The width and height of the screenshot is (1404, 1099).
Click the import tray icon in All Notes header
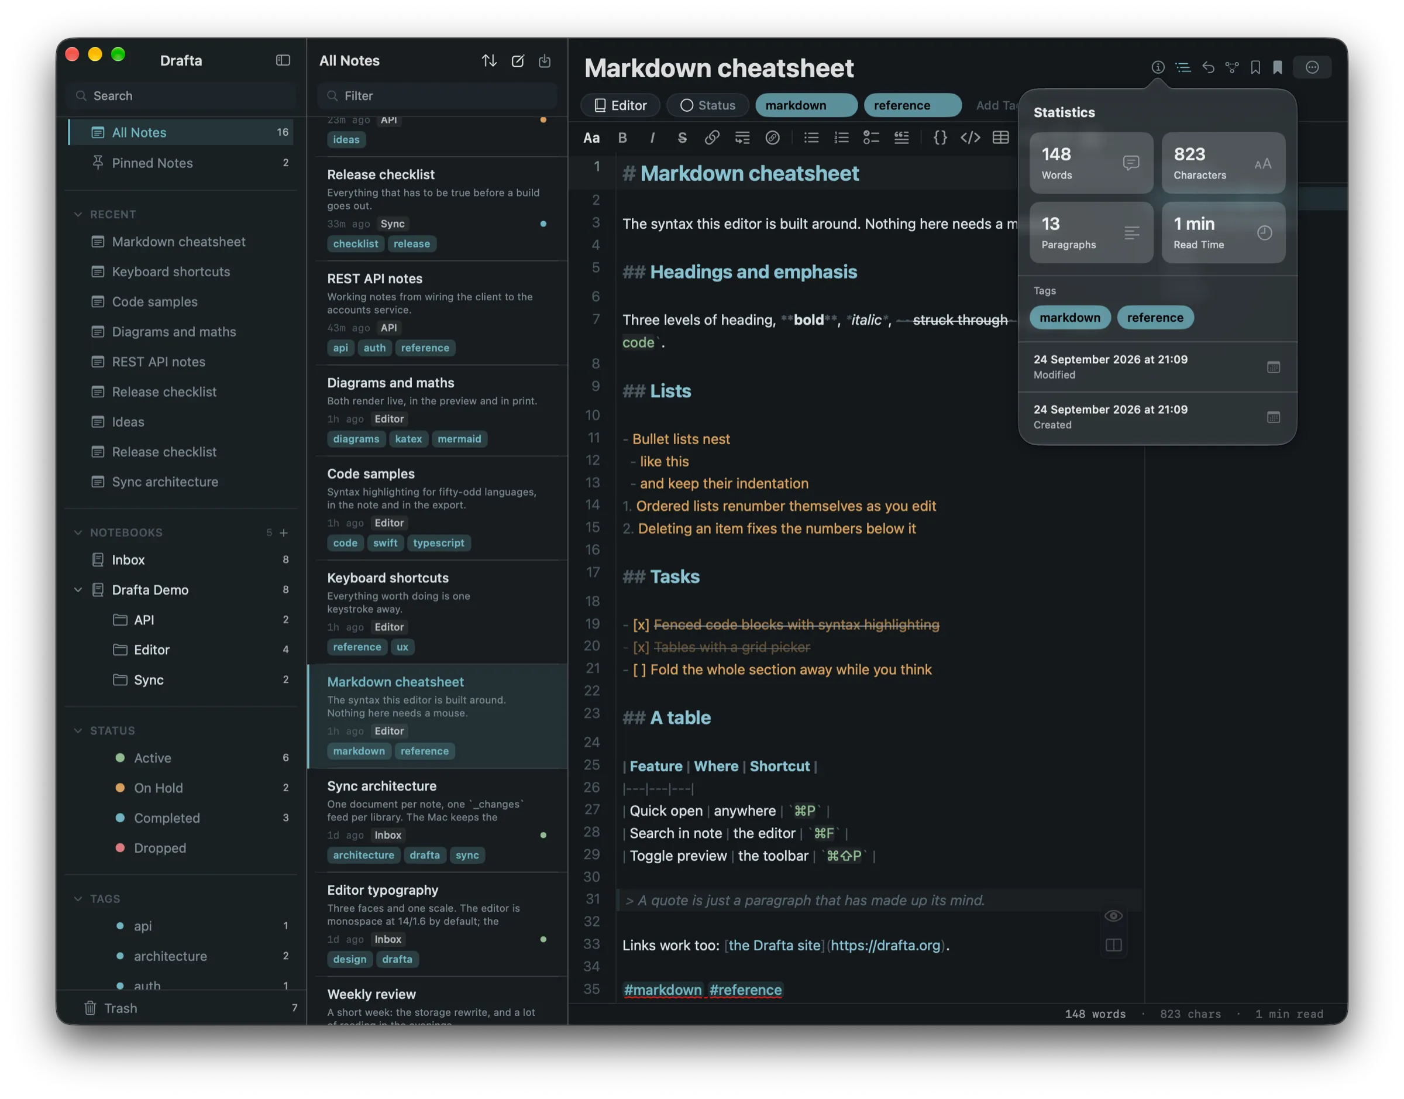pos(545,60)
